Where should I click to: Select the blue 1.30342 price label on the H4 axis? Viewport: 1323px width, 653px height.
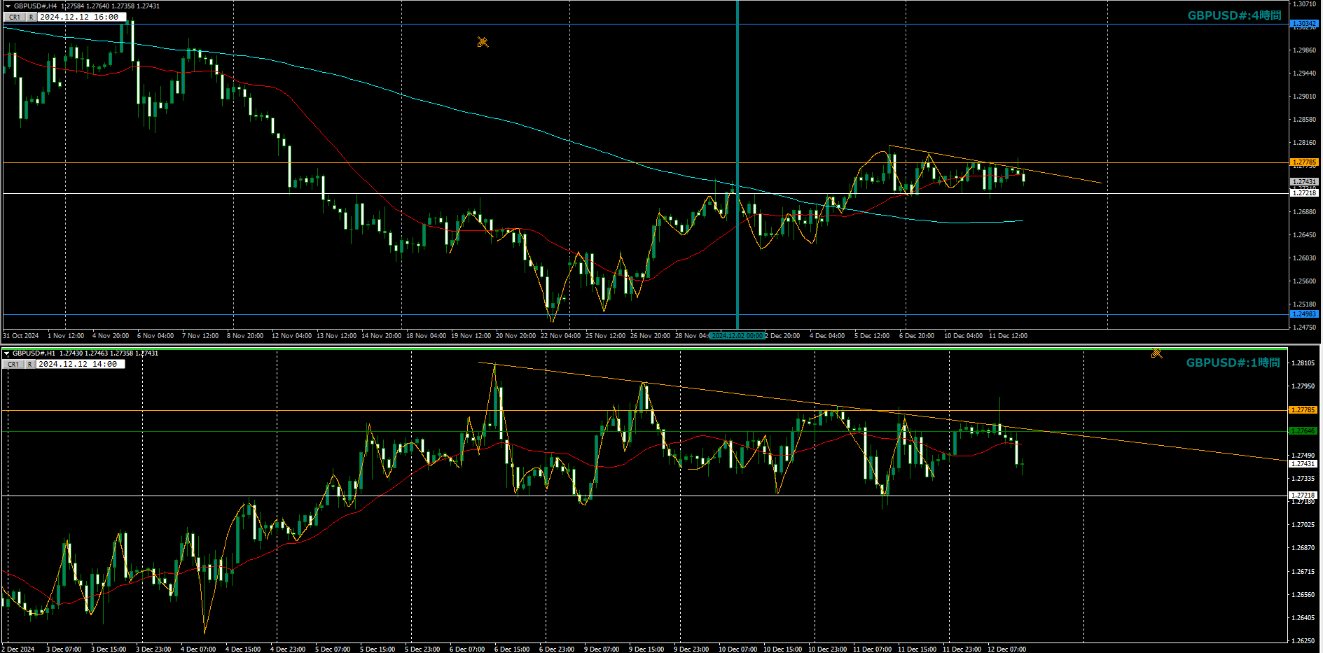point(1304,24)
